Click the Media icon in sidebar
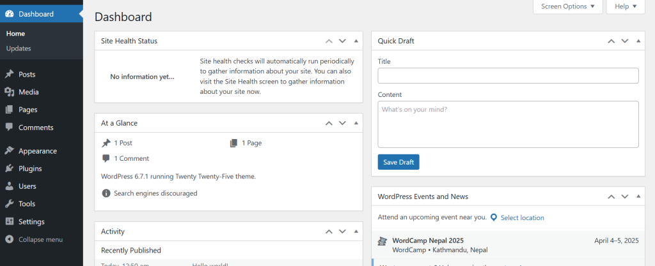The width and height of the screenshot is (655, 266). coord(9,92)
